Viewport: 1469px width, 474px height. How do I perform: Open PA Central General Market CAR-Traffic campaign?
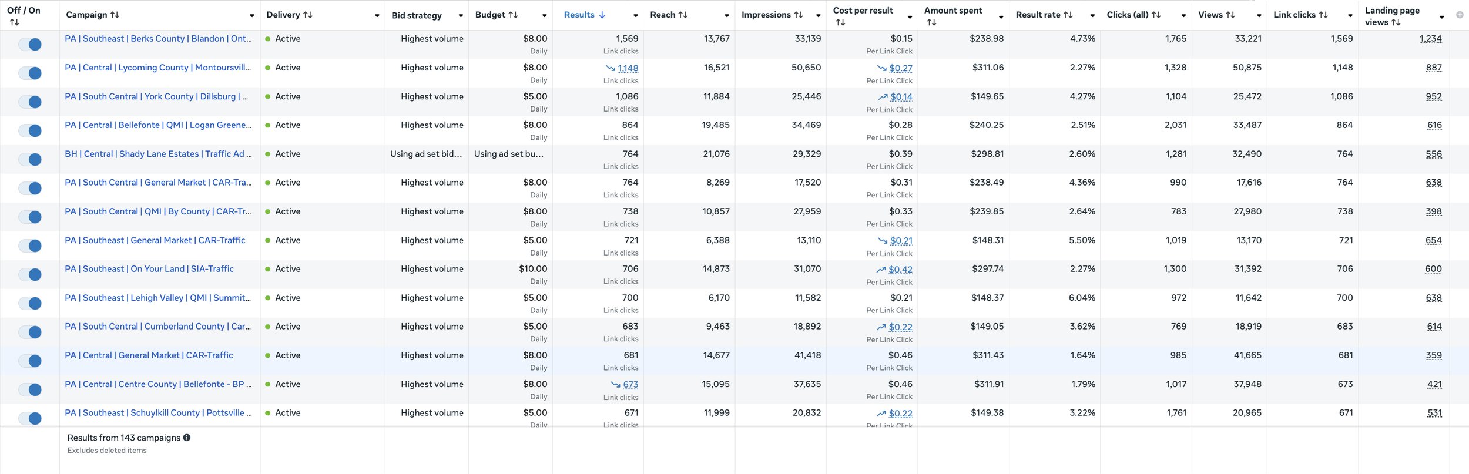(149, 355)
